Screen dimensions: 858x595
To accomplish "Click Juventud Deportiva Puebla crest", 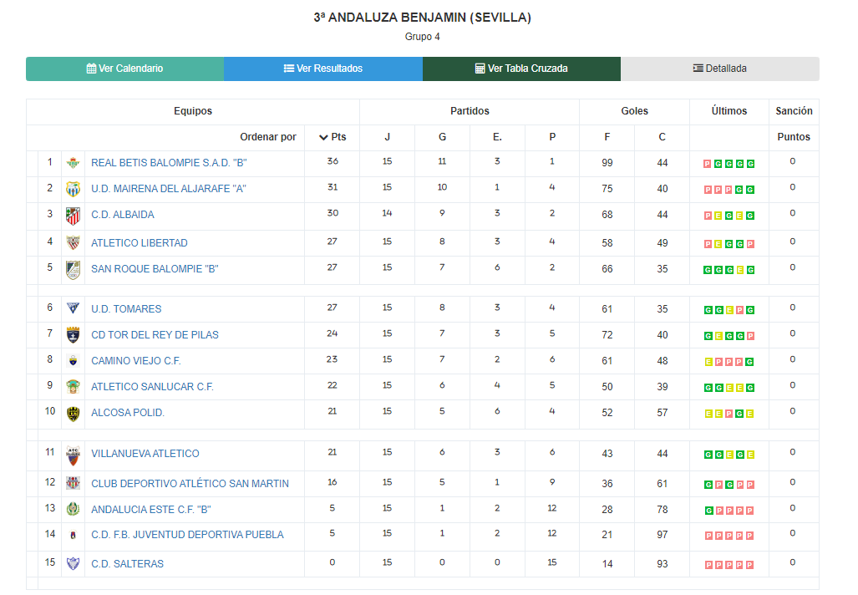I will click(73, 536).
